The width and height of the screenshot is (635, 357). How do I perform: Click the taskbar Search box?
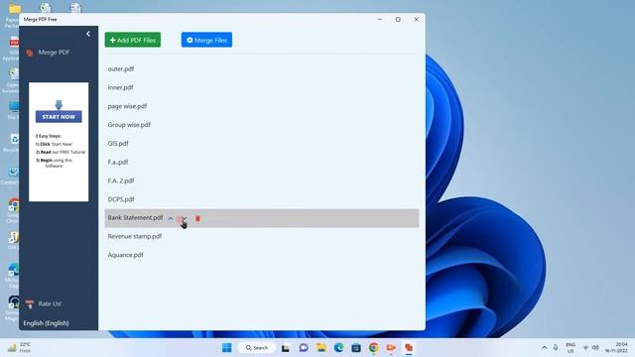tap(257, 348)
